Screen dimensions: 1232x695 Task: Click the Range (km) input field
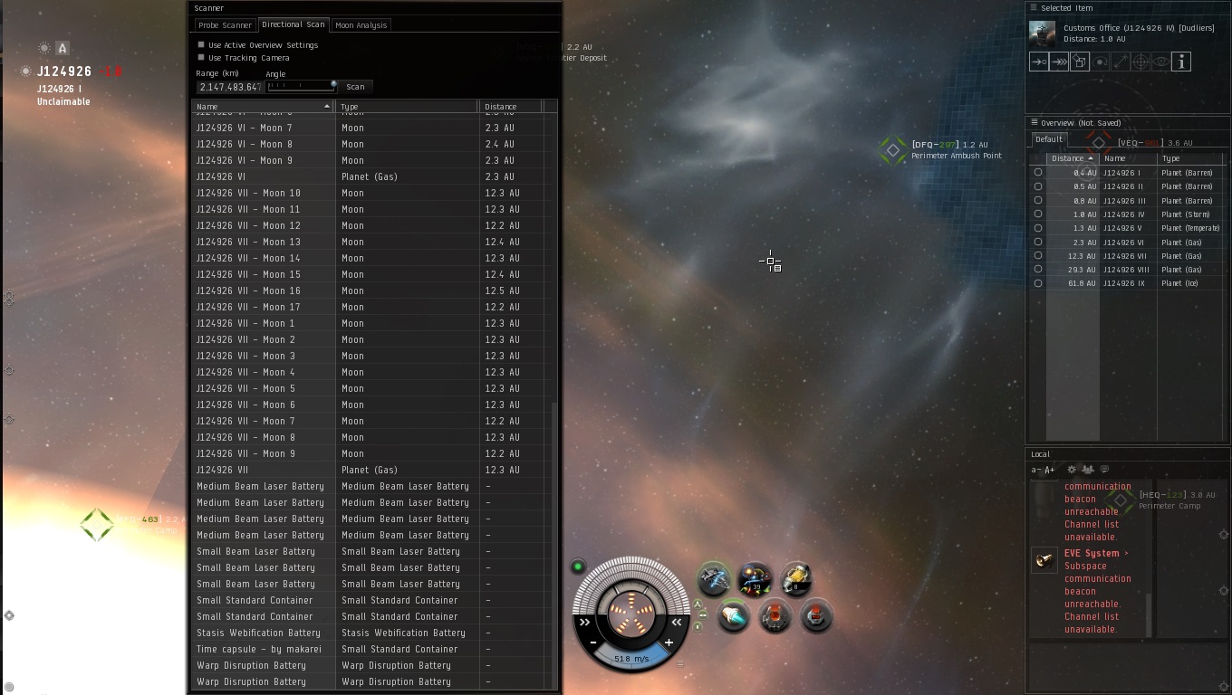coord(229,87)
